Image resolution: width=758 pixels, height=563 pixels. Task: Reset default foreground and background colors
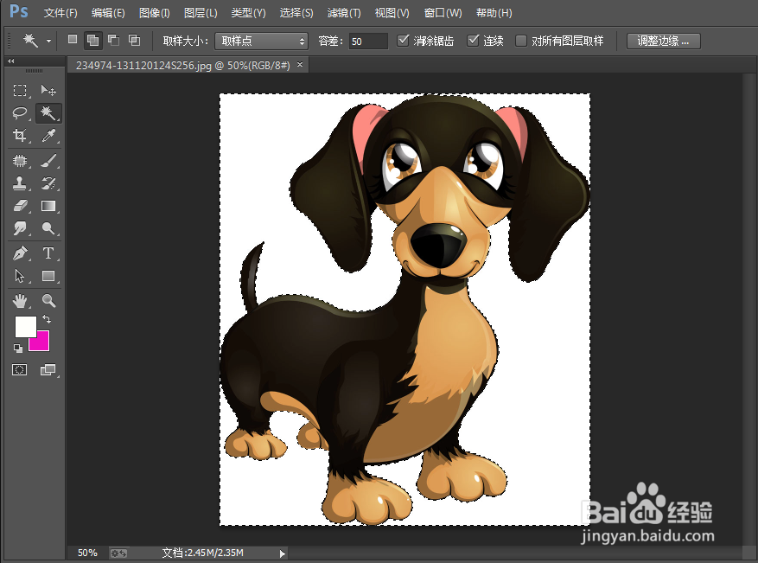(x=17, y=348)
